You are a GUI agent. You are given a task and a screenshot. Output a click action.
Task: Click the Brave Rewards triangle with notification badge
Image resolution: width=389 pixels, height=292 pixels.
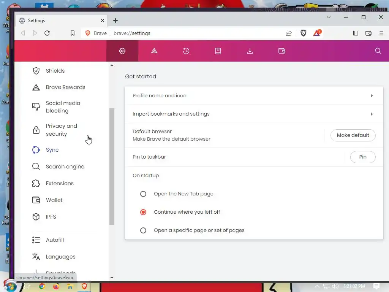pyautogui.click(x=317, y=33)
